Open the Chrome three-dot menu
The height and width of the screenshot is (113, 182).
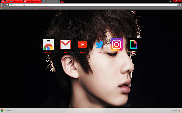tap(180, 5)
